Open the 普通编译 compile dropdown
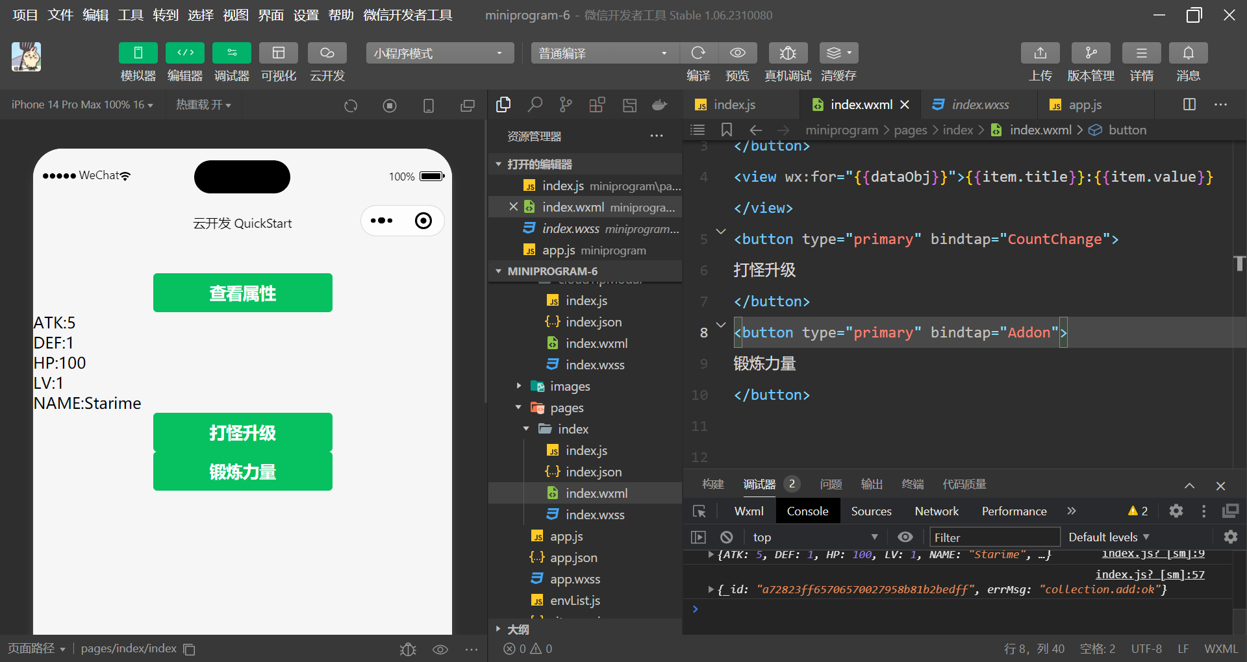The height and width of the screenshot is (662, 1247). (x=604, y=53)
